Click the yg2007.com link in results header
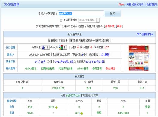Screen dimensions: 158x117 click(73, 95)
